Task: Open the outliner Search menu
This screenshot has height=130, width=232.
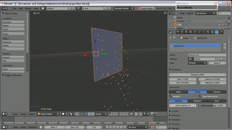Action: point(190,13)
